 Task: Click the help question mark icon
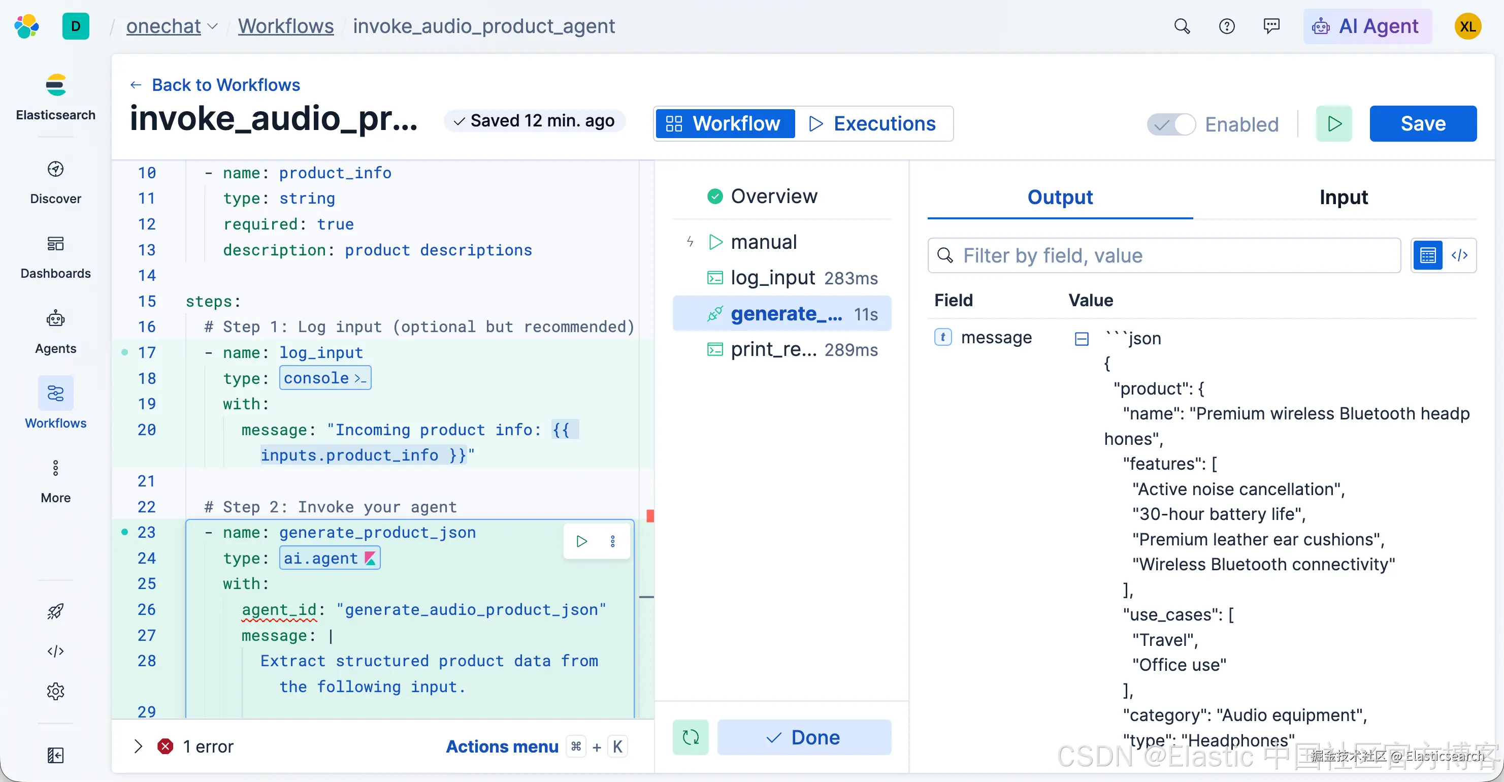click(x=1227, y=26)
